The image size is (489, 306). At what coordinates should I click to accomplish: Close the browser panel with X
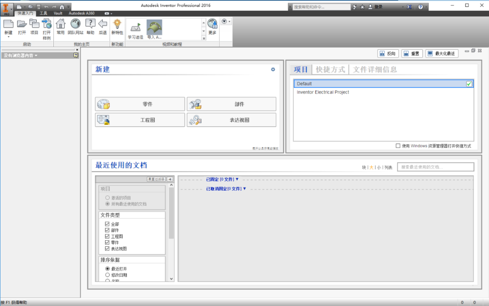[77, 50]
